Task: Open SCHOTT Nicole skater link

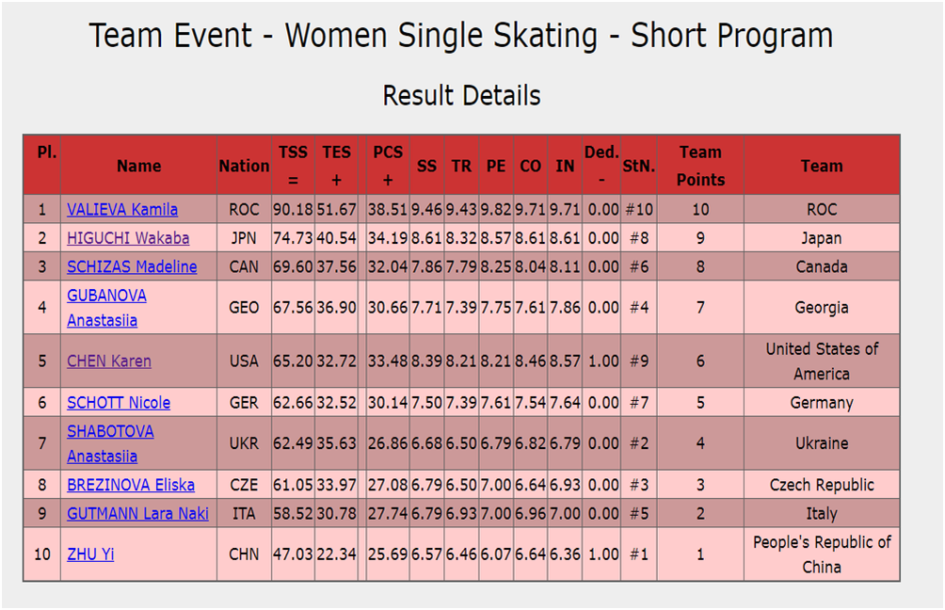Action: click(119, 402)
